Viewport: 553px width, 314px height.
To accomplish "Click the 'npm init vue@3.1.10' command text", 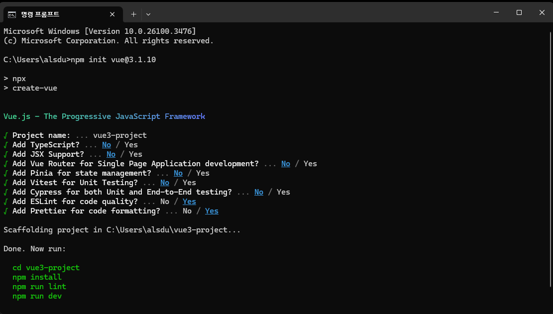I will coord(113,60).
